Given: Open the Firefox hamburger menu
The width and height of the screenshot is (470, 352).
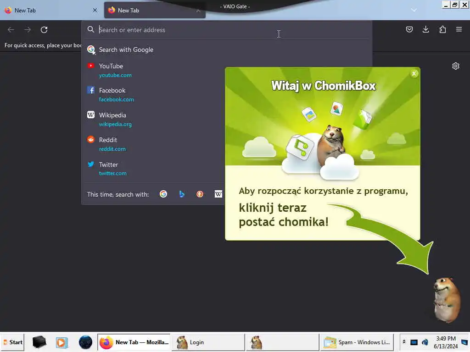Looking at the screenshot, I should coord(459,29).
